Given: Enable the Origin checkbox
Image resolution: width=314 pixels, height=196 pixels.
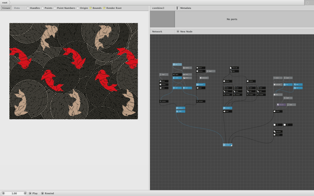Looking at the screenshot, I should pyautogui.click(x=77, y=8).
